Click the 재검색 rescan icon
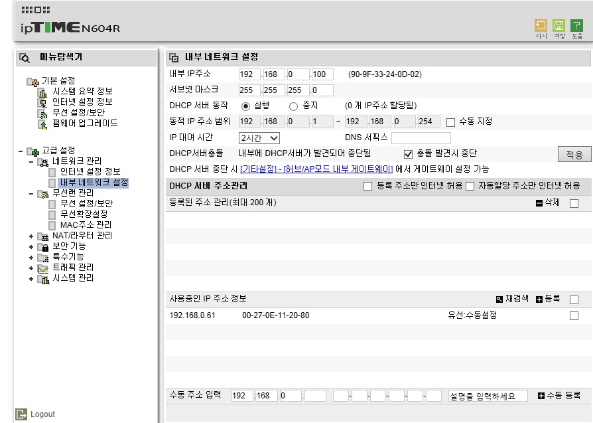 [499, 299]
